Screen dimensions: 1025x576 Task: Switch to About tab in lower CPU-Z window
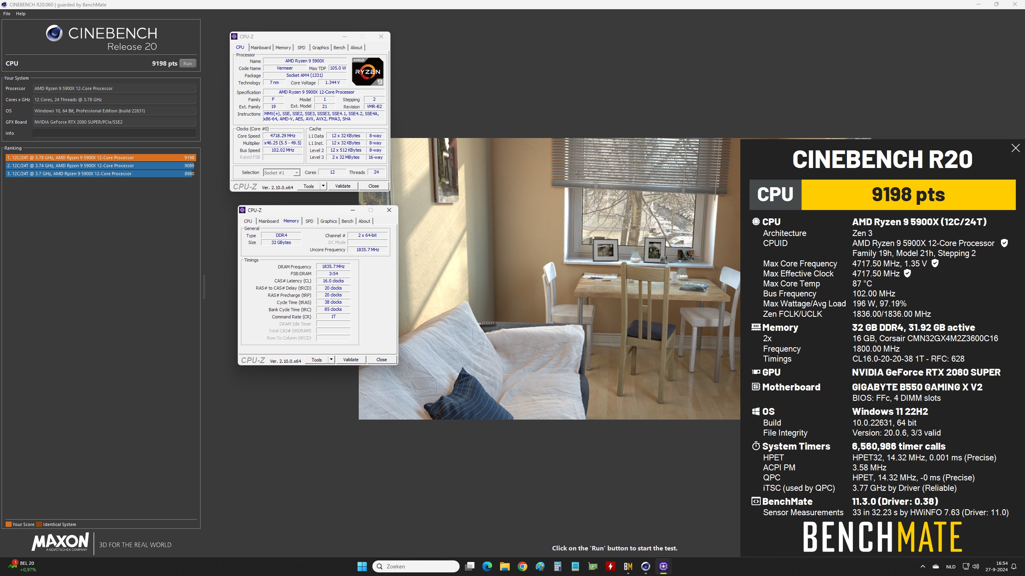364,221
